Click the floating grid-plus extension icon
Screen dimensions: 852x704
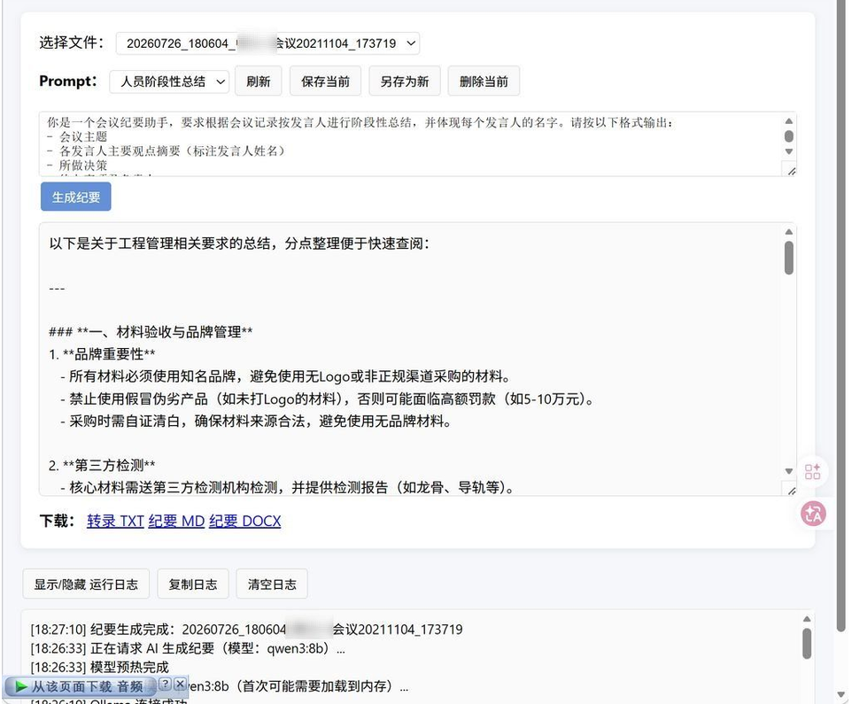coord(812,471)
